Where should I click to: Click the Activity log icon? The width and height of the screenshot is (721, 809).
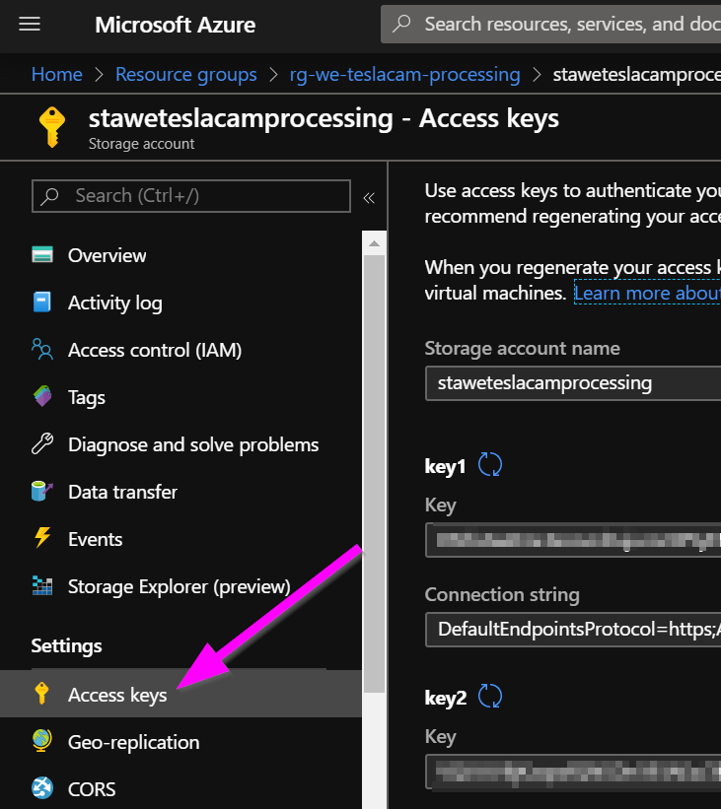click(42, 302)
